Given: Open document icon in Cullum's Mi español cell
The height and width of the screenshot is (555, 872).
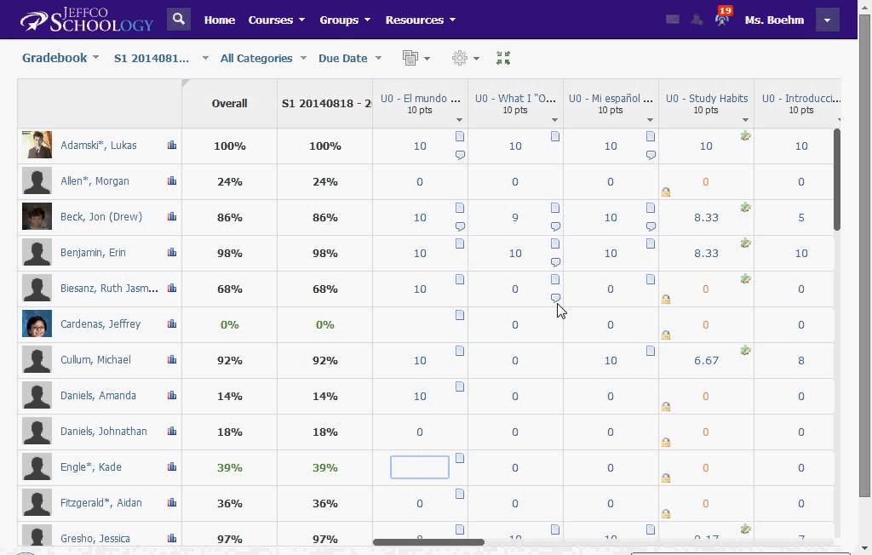Looking at the screenshot, I should pyautogui.click(x=651, y=351).
